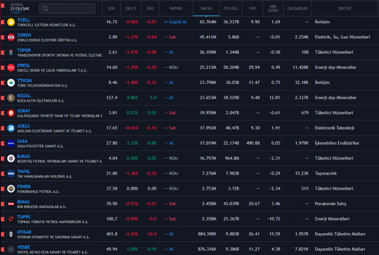Screen dimensions: 379x255
Task: Click the TAVHL logo icon
Action: point(11,174)
